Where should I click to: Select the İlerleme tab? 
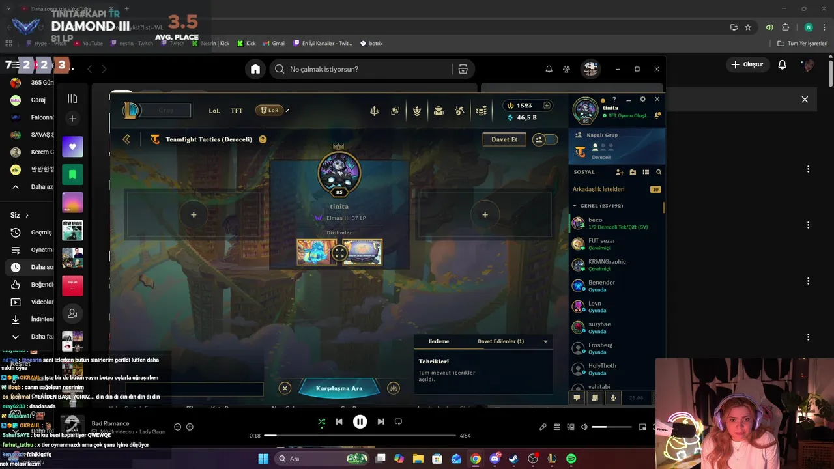pos(439,341)
